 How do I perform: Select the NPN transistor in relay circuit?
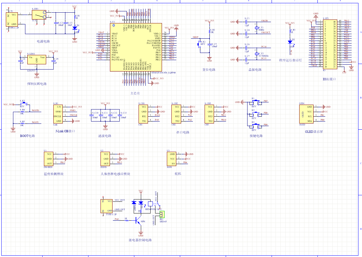pyautogui.click(x=139, y=220)
